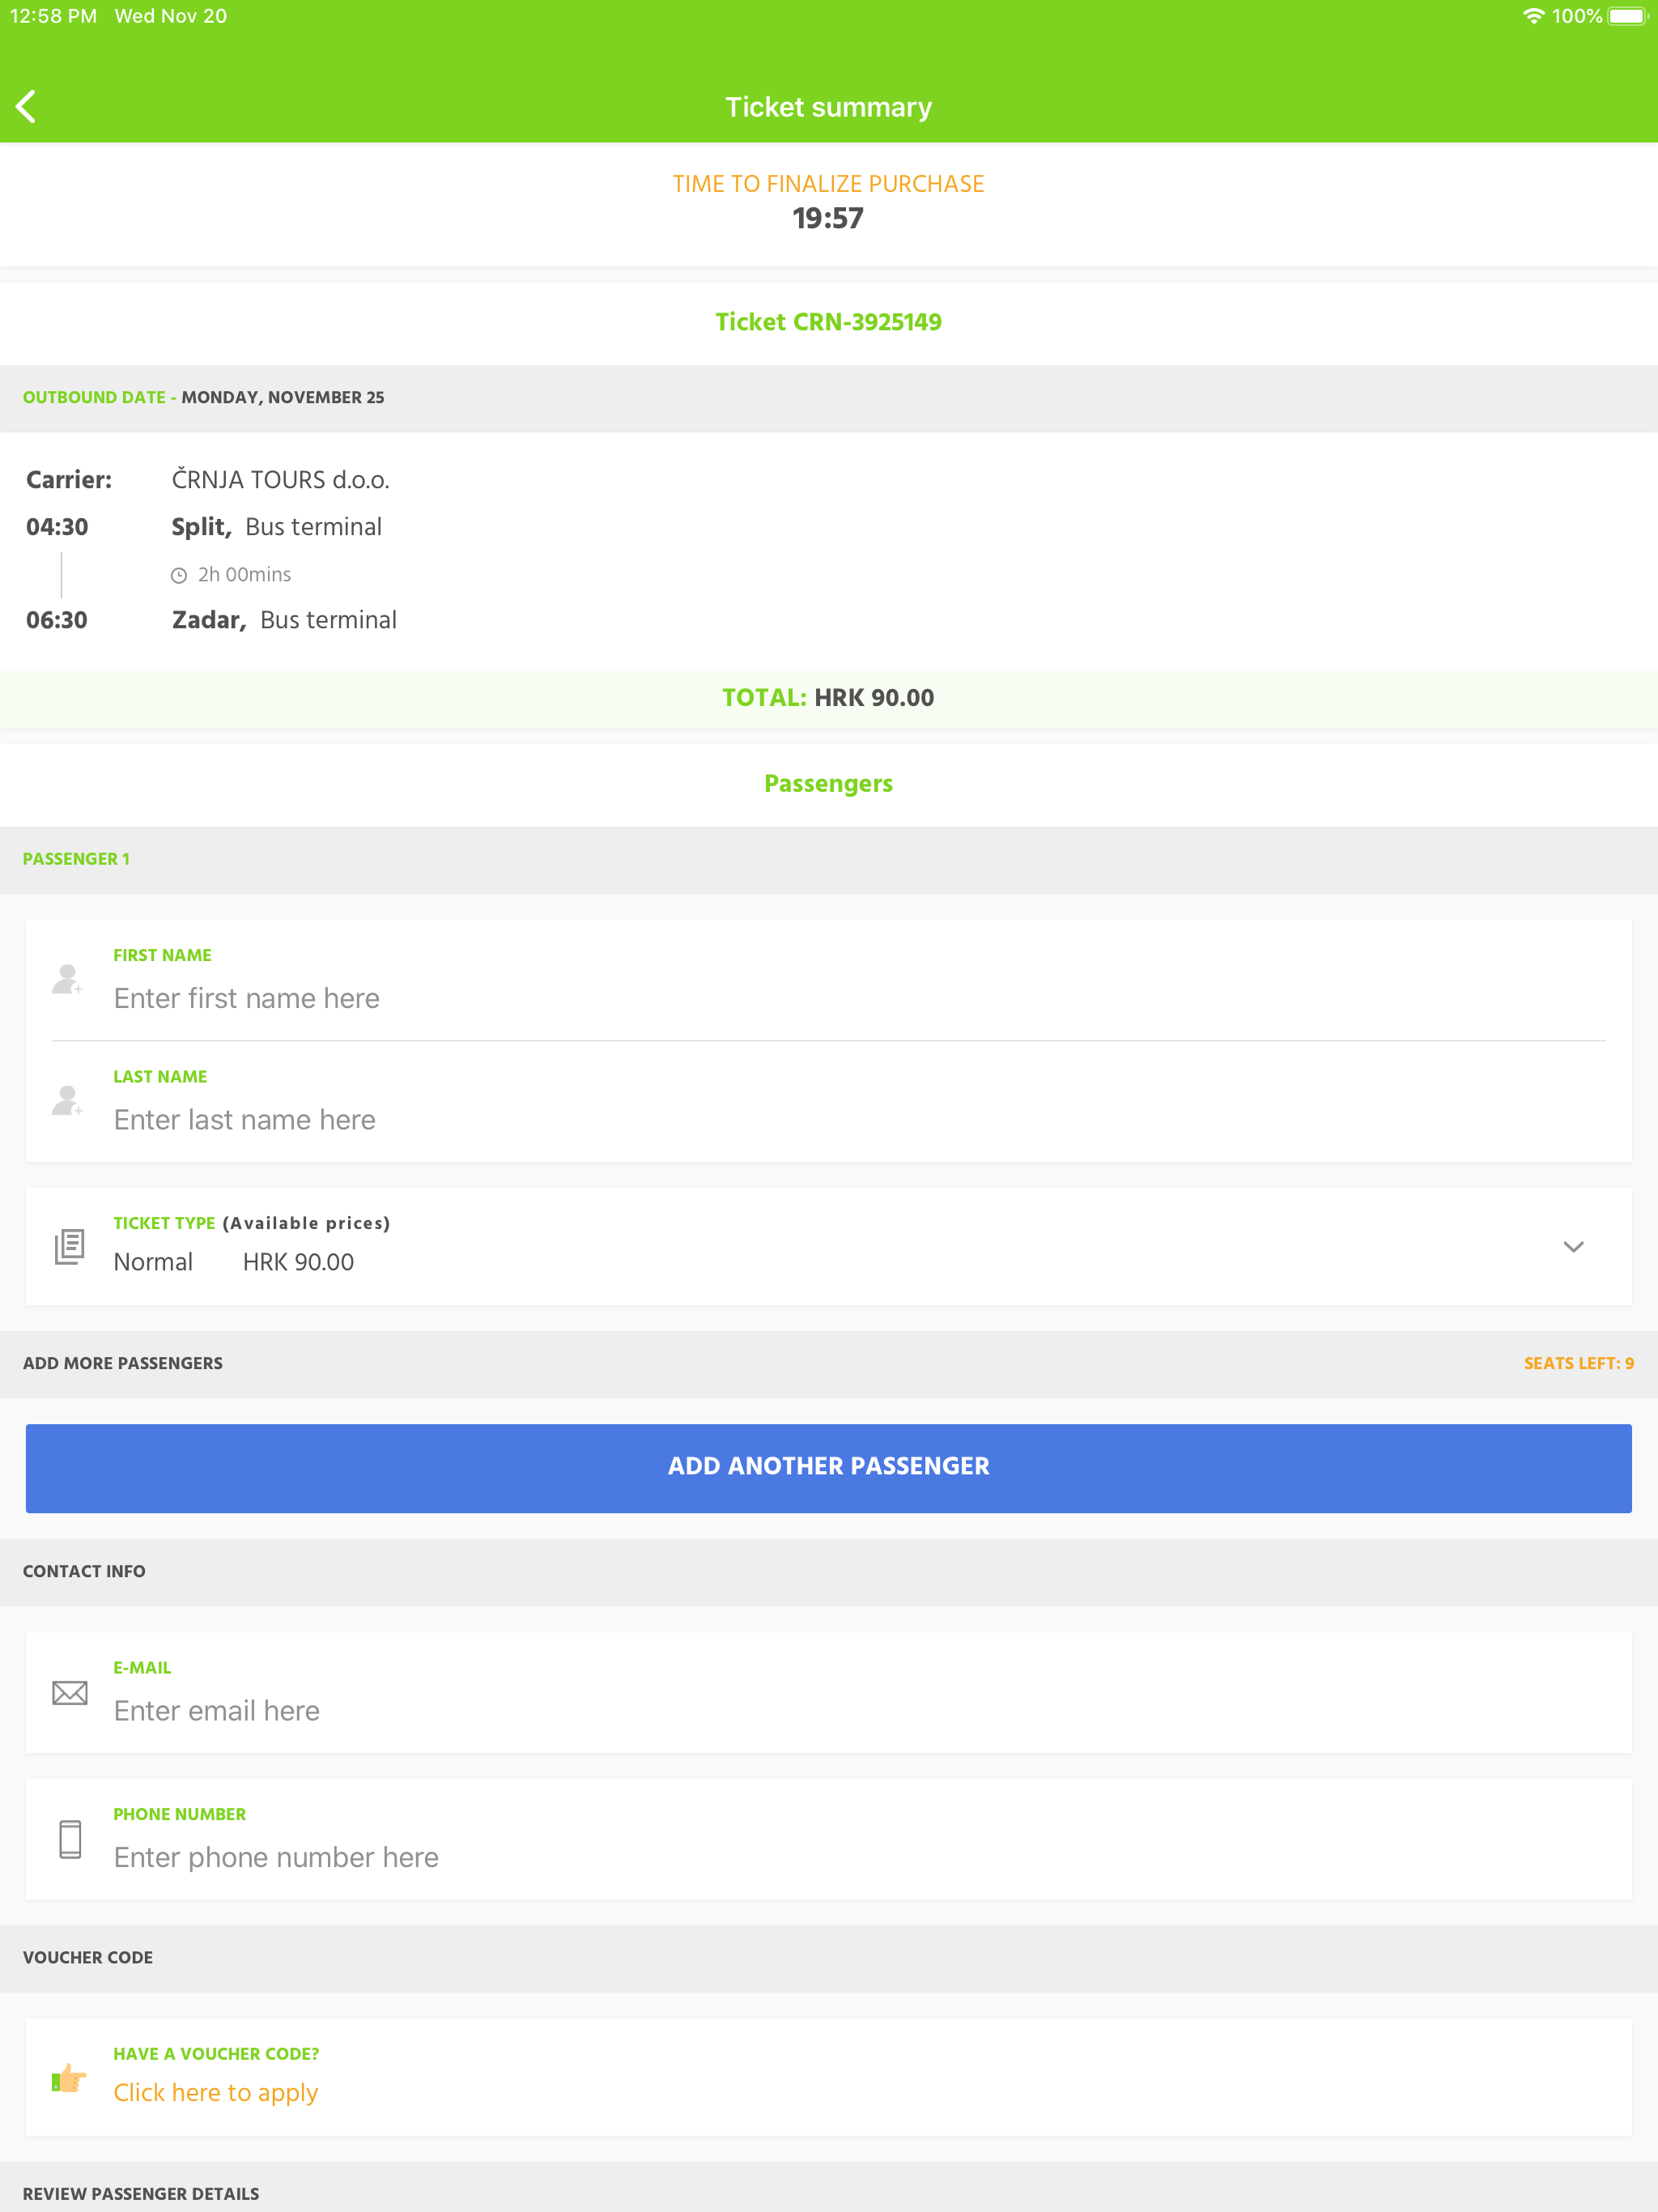
Task: Expand the ticket type chevron
Action: point(1573,1246)
